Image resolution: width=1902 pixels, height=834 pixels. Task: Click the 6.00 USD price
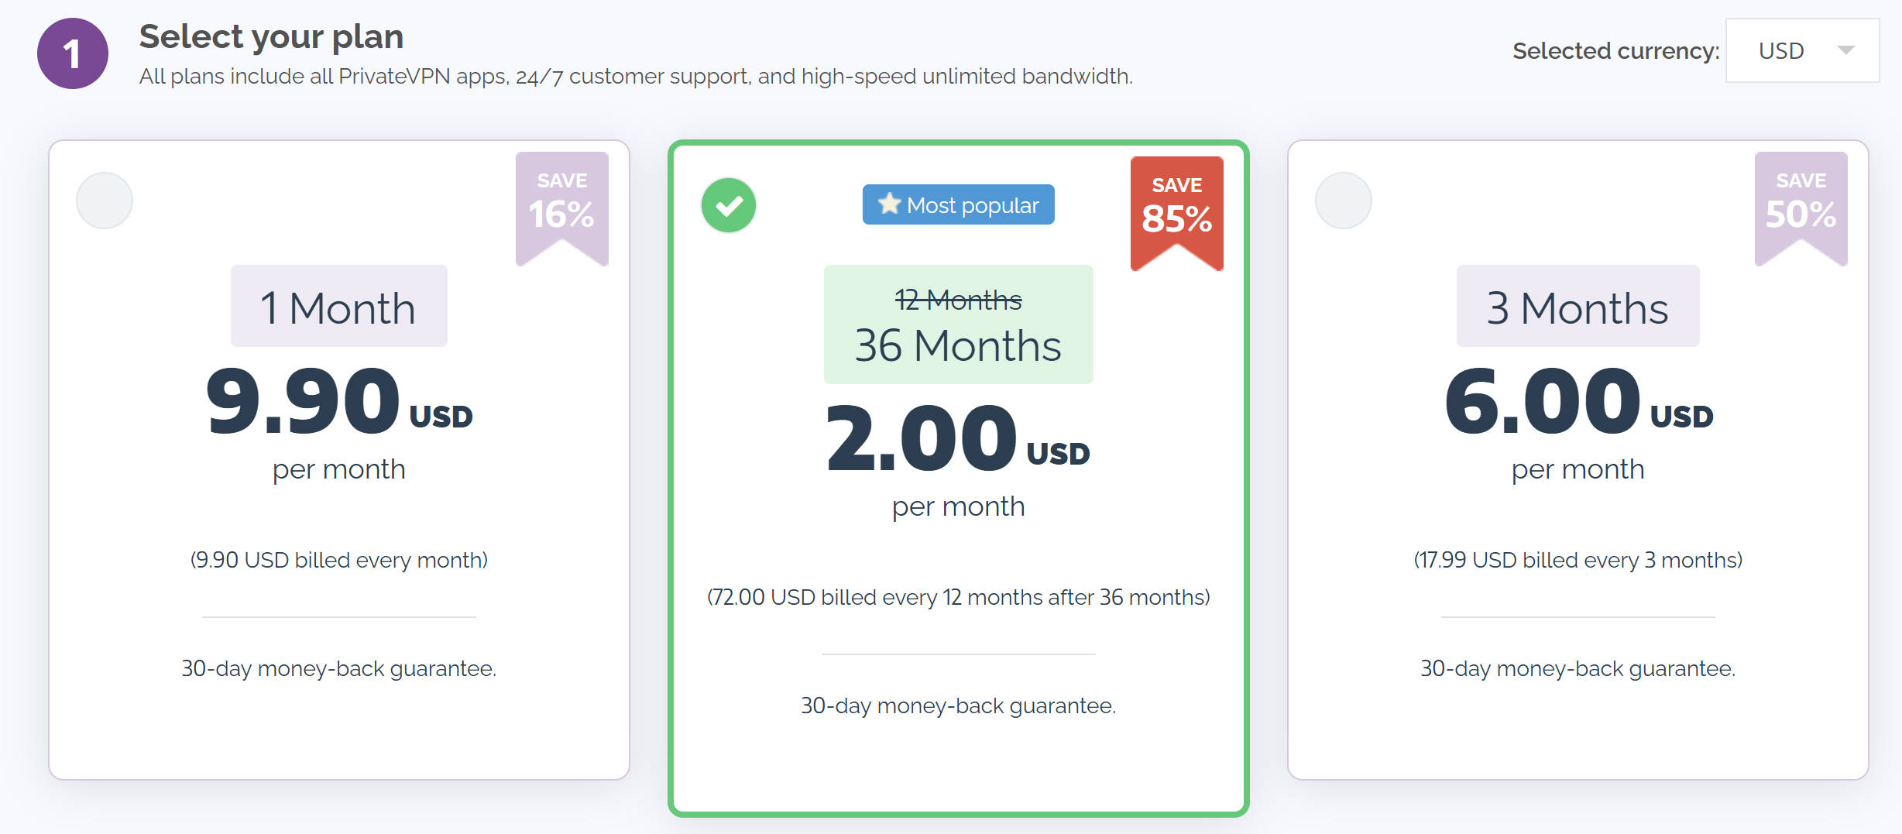[1578, 402]
